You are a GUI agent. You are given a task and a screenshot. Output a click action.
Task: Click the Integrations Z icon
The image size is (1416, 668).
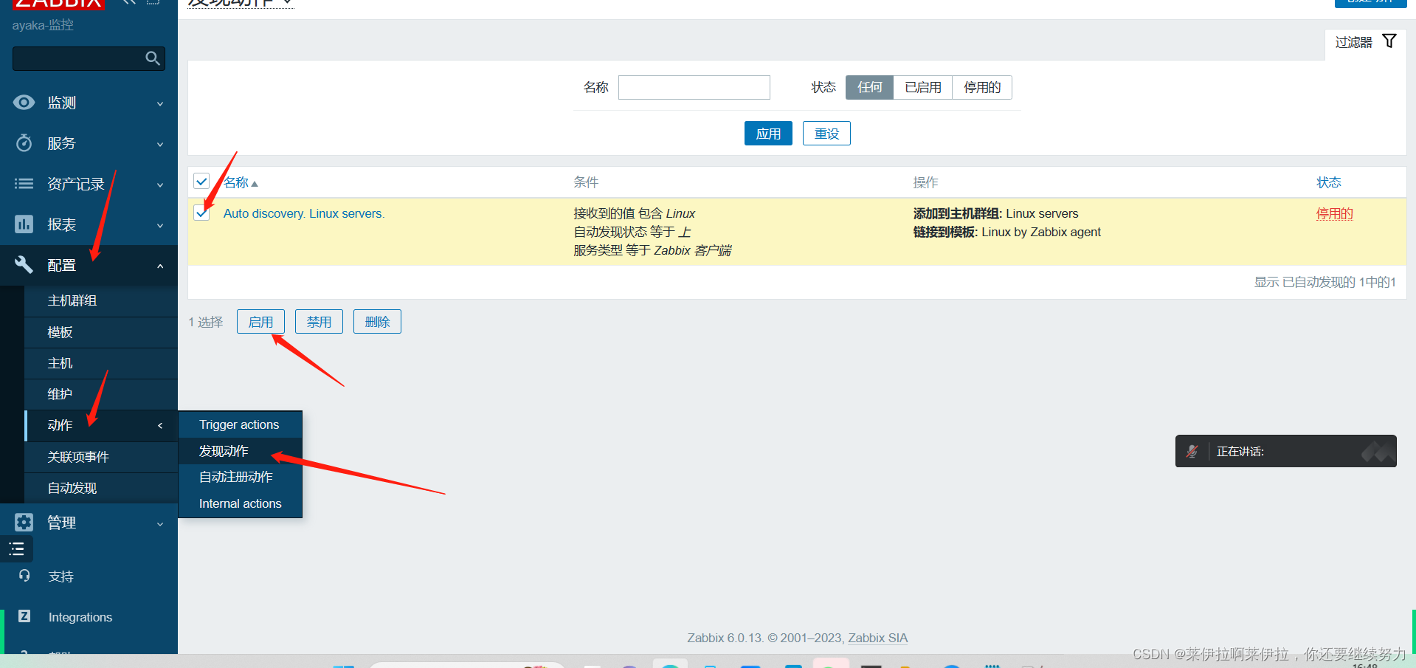tap(24, 616)
